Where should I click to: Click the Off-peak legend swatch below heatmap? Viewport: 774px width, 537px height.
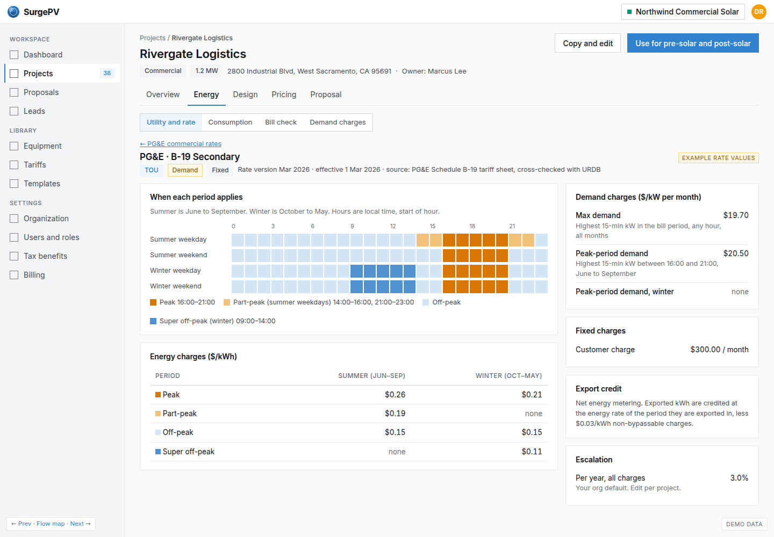[426, 302]
